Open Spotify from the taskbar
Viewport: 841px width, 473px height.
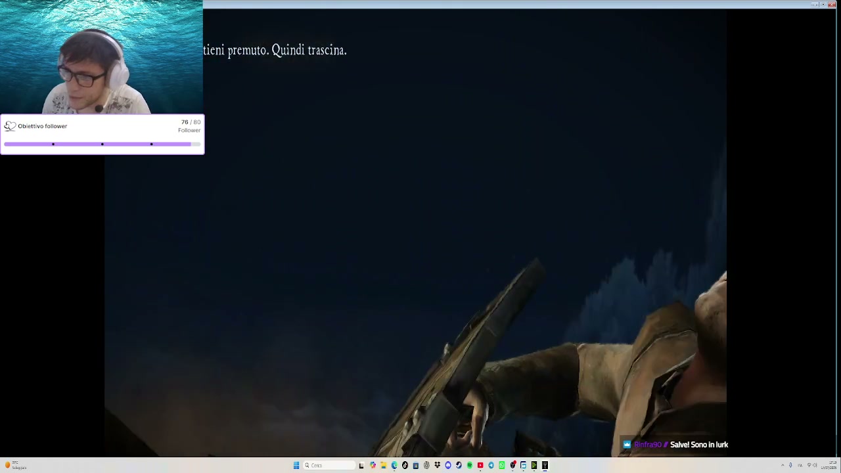(x=469, y=465)
